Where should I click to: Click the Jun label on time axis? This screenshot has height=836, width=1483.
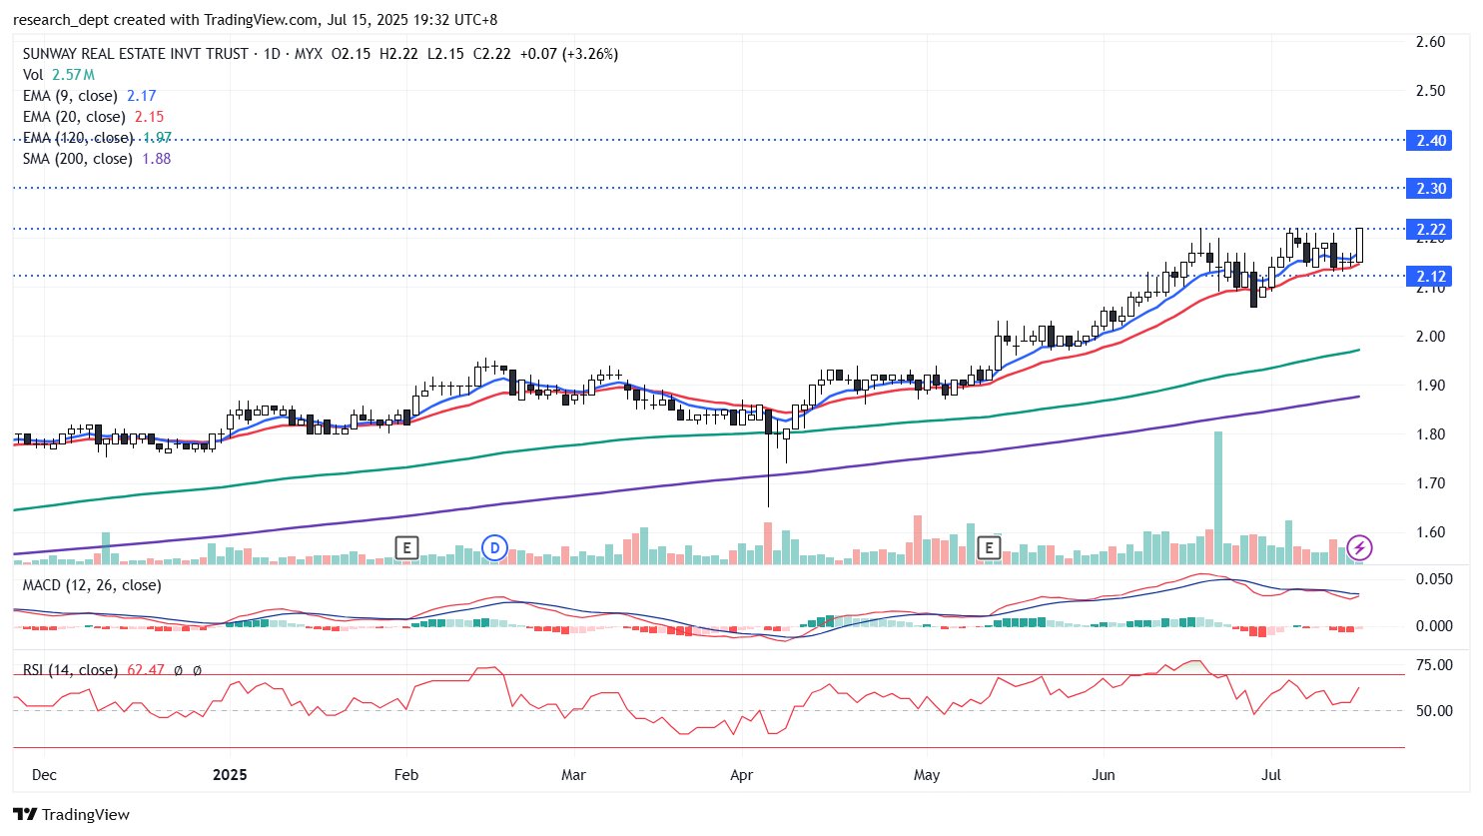pyautogui.click(x=1104, y=775)
